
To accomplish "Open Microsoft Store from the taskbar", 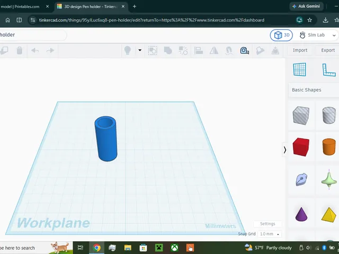I will 143,248.
